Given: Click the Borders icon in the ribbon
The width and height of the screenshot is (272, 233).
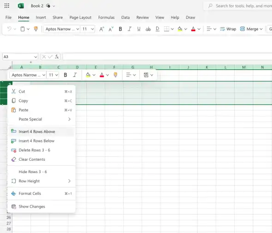Looking at the screenshot, I should pyautogui.click(x=166, y=29).
